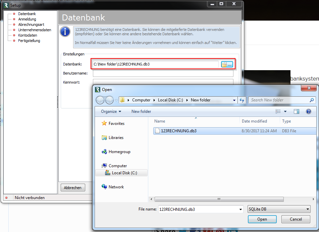
Task: Open the view options dropdown arrow
Action: pyautogui.click(x=285, y=111)
